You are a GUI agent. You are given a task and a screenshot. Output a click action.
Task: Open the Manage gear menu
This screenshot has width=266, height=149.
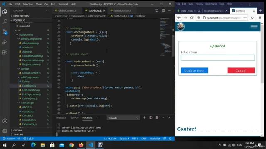[5, 131]
